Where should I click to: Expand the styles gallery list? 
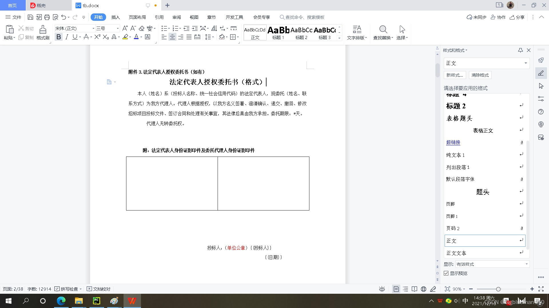[339, 38]
